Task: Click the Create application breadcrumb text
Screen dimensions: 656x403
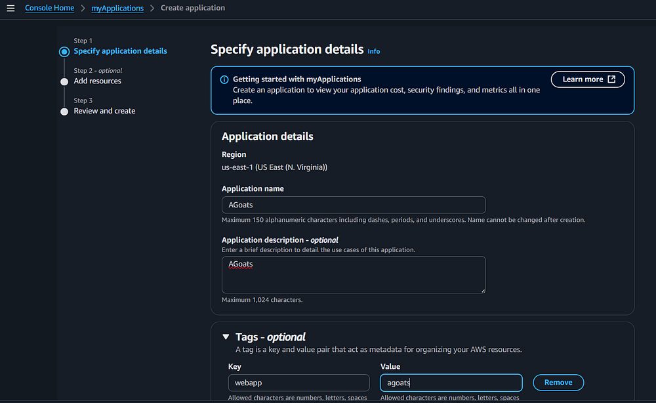Action: tap(193, 9)
